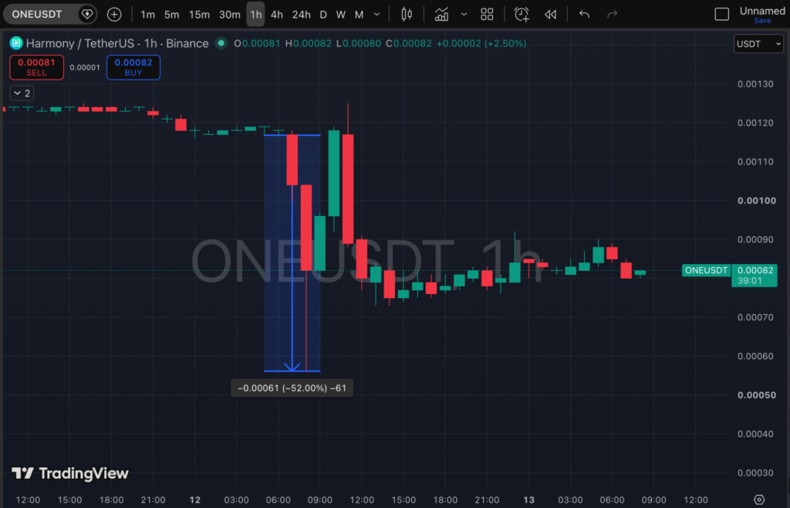Switch to the 24h timeframe
Viewport: 790px width, 508px height.
302,15
